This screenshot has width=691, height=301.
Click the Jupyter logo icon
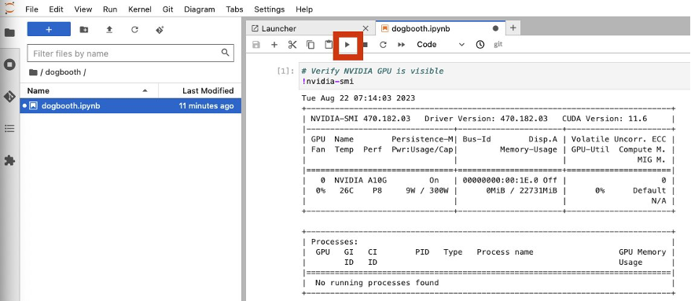tap(9, 8)
